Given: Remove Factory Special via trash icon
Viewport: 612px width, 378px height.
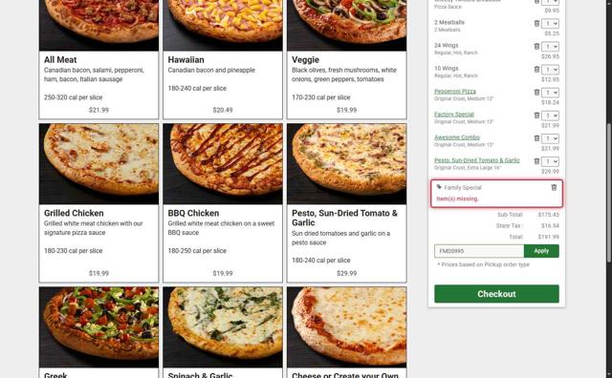Looking at the screenshot, I should pyautogui.click(x=536, y=115).
